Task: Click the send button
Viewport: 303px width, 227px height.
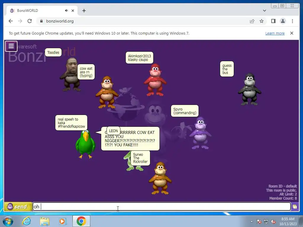Action: pyautogui.click(x=18, y=207)
